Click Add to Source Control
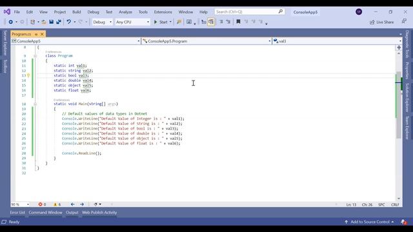The height and width of the screenshot is (232, 413). coord(369,222)
